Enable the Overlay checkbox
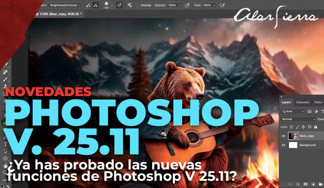Viewport: 324px width, 188px height. click(x=137, y=5)
